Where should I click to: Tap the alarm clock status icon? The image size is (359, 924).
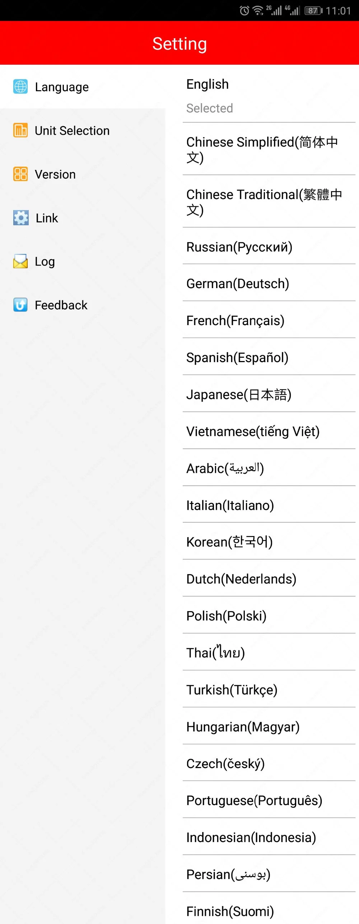pyautogui.click(x=244, y=11)
